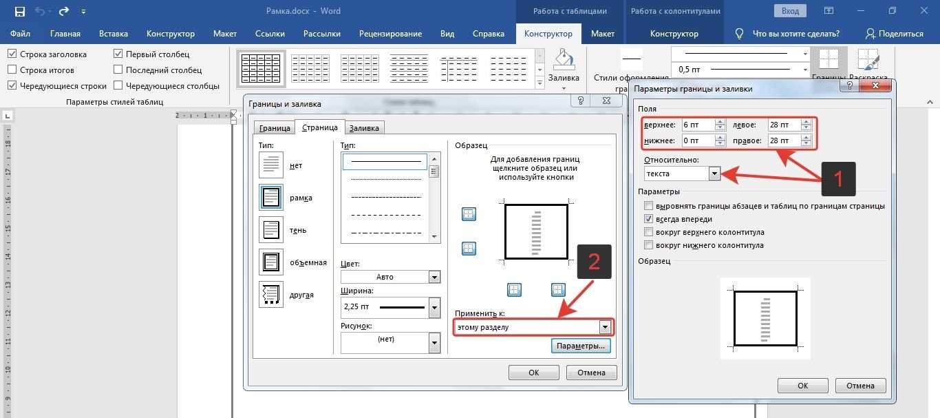Open the Применить к этому разделу dropdown

click(605, 327)
